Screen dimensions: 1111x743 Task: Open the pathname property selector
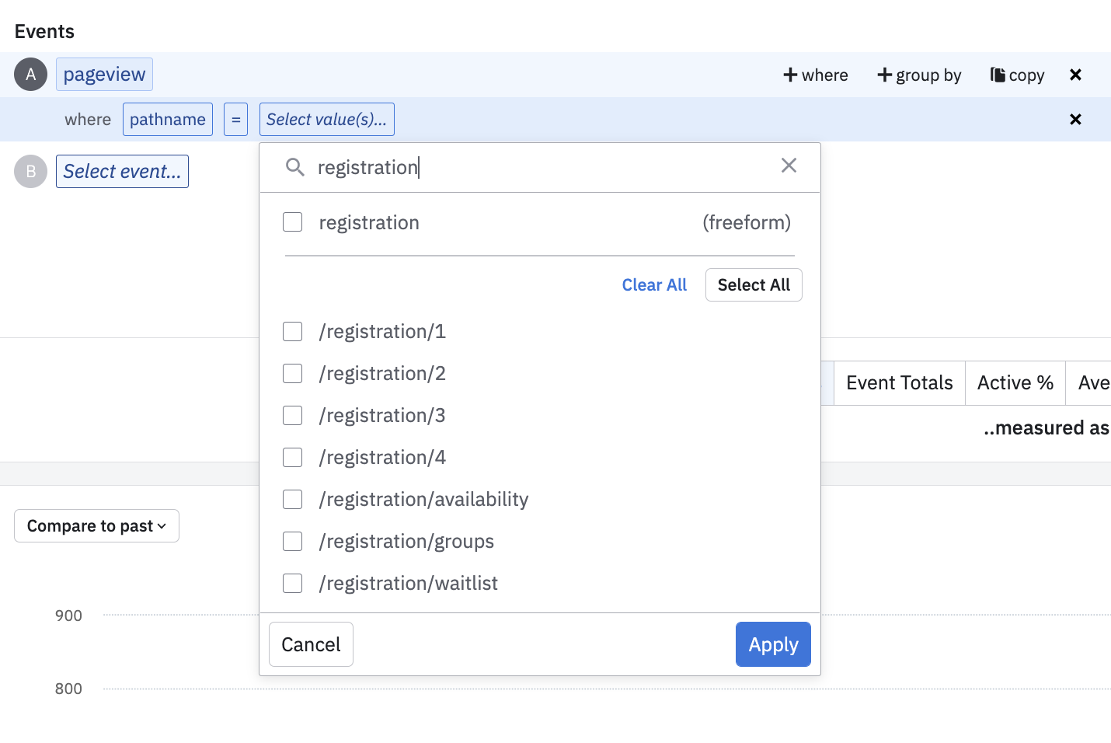(167, 120)
